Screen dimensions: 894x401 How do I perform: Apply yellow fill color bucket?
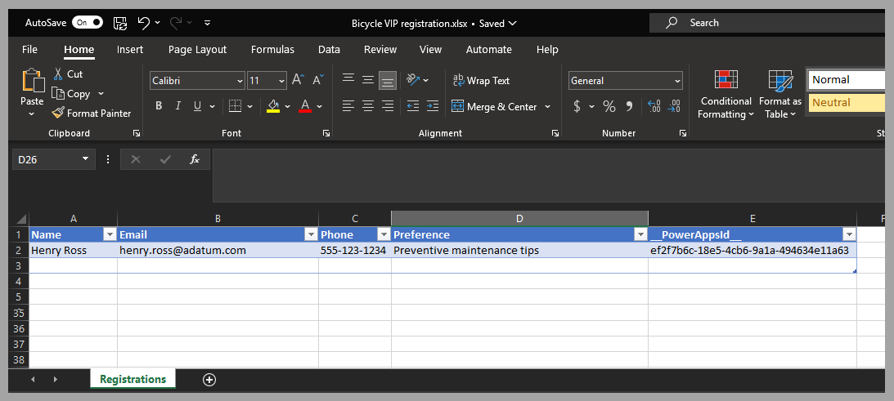pos(273,106)
